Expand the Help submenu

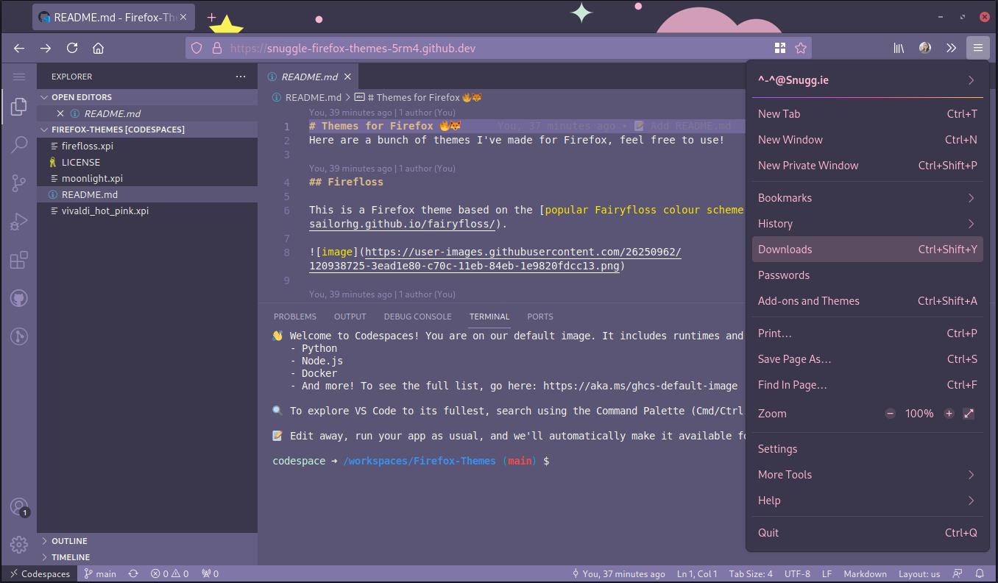pyautogui.click(x=868, y=501)
